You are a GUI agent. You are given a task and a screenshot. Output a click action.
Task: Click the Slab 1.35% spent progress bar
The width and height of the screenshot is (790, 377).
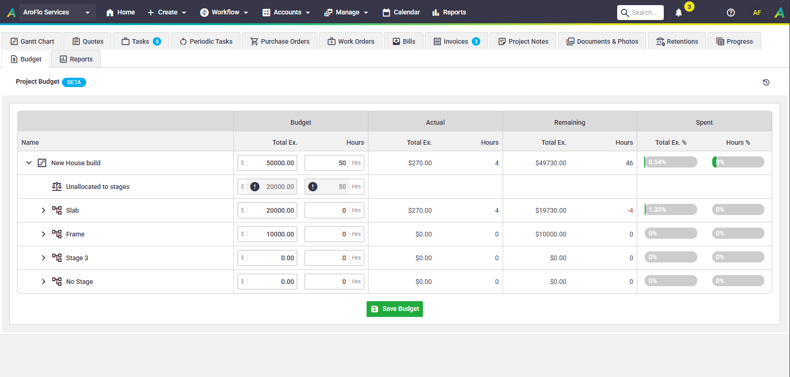671,209
